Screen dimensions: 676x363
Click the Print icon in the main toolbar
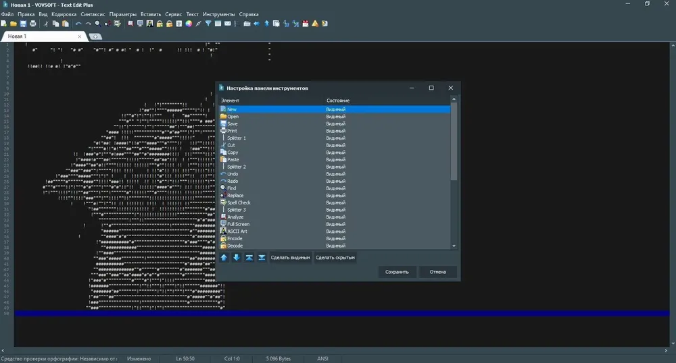click(32, 24)
